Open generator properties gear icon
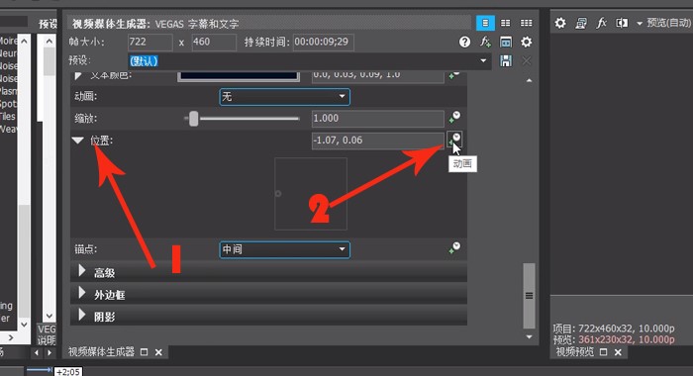Viewport: 693px width, 376px height. (x=526, y=42)
